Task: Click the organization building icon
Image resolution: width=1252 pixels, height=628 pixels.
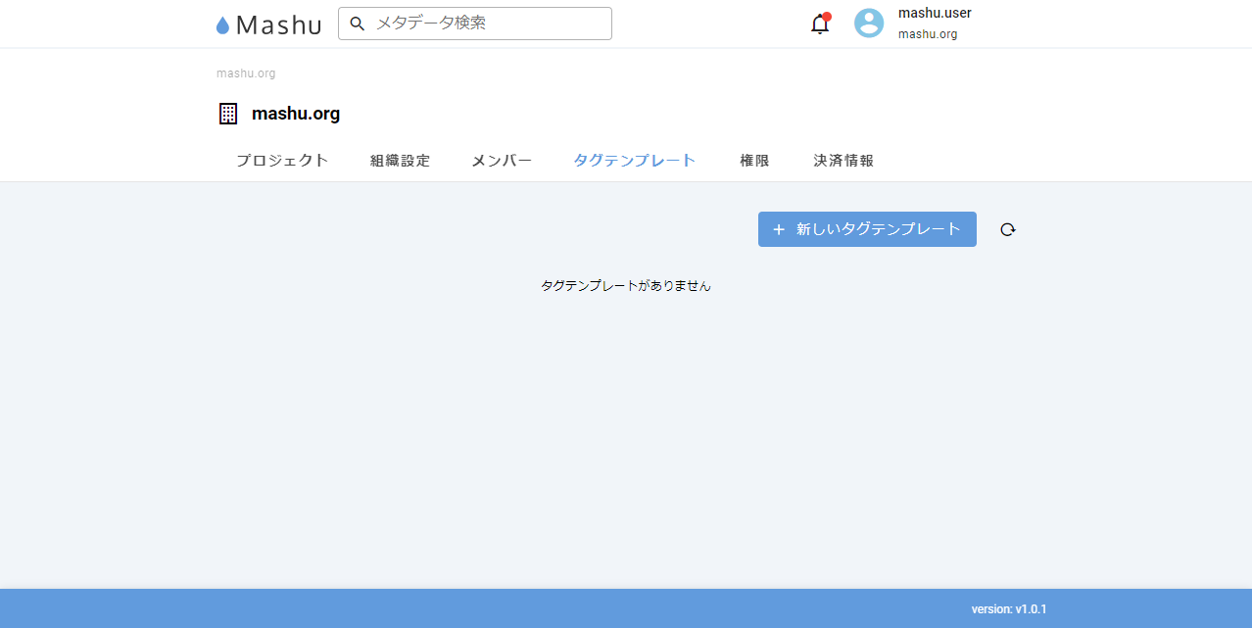Action: tap(228, 114)
